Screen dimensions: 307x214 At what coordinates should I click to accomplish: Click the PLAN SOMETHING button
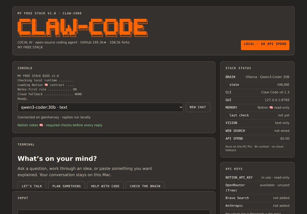tap(67, 186)
